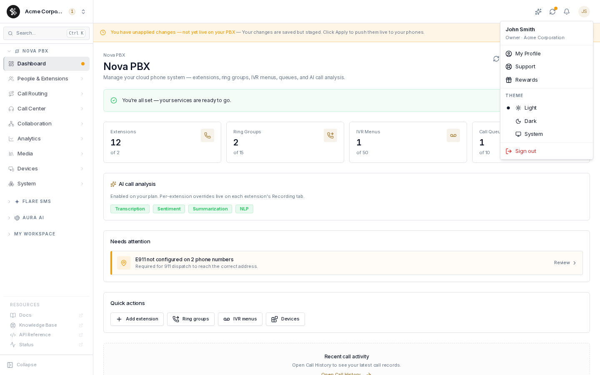600x375 pixels.
Task: Open the Docs resource link
Action: coord(46,315)
